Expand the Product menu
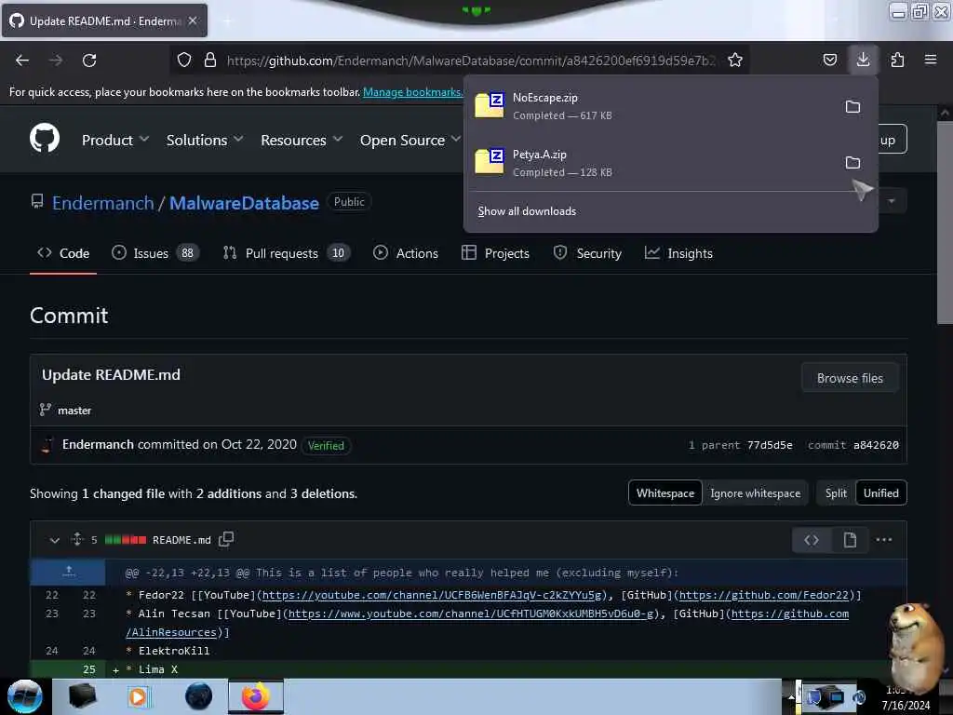 coord(115,140)
